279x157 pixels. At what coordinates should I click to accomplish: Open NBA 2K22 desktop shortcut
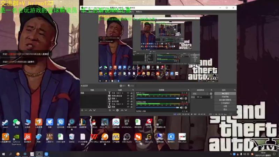(x=182, y=138)
